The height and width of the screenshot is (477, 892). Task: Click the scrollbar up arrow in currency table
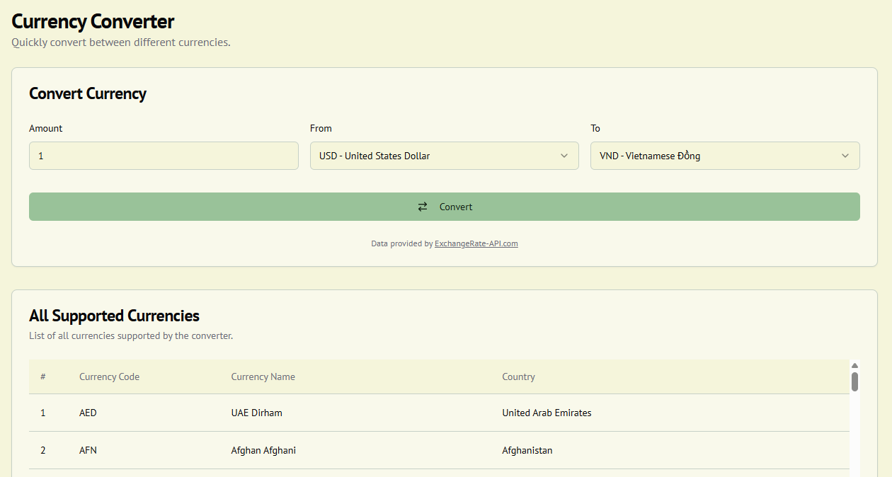pyautogui.click(x=854, y=364)
